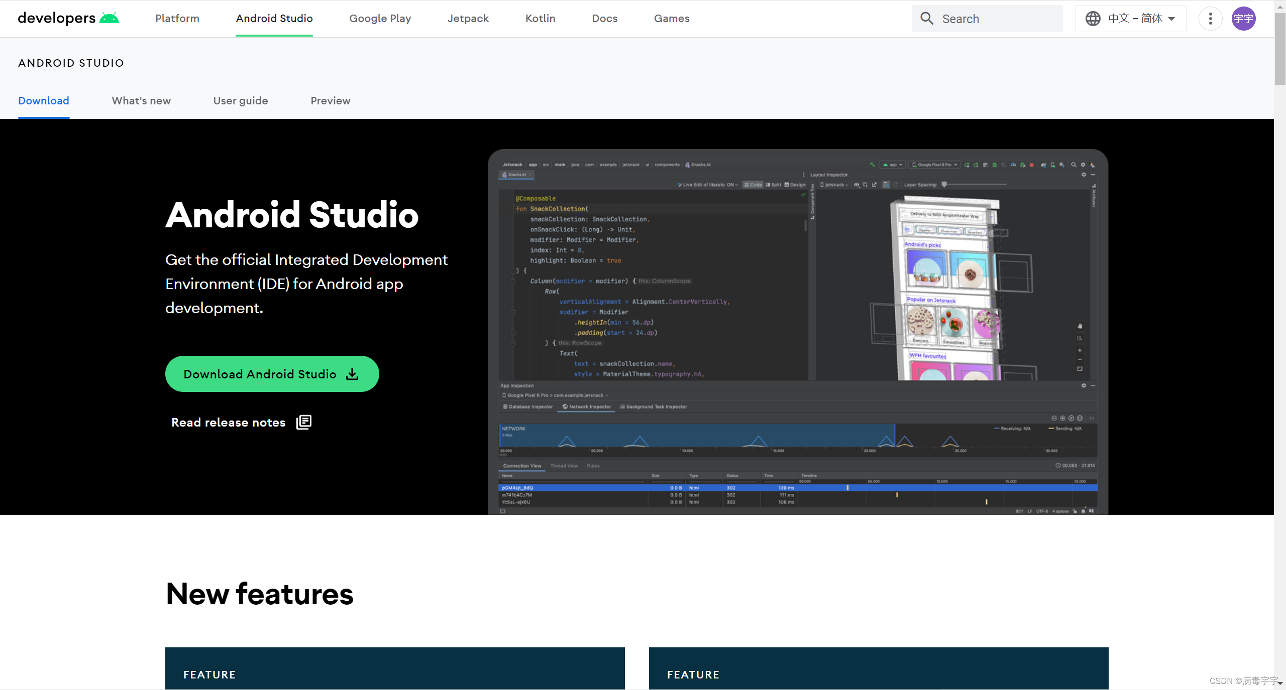The height and width of the screenshot is (690, 1286).
Task: Switch to the User guide tab
Action: [x=241, y=101]
